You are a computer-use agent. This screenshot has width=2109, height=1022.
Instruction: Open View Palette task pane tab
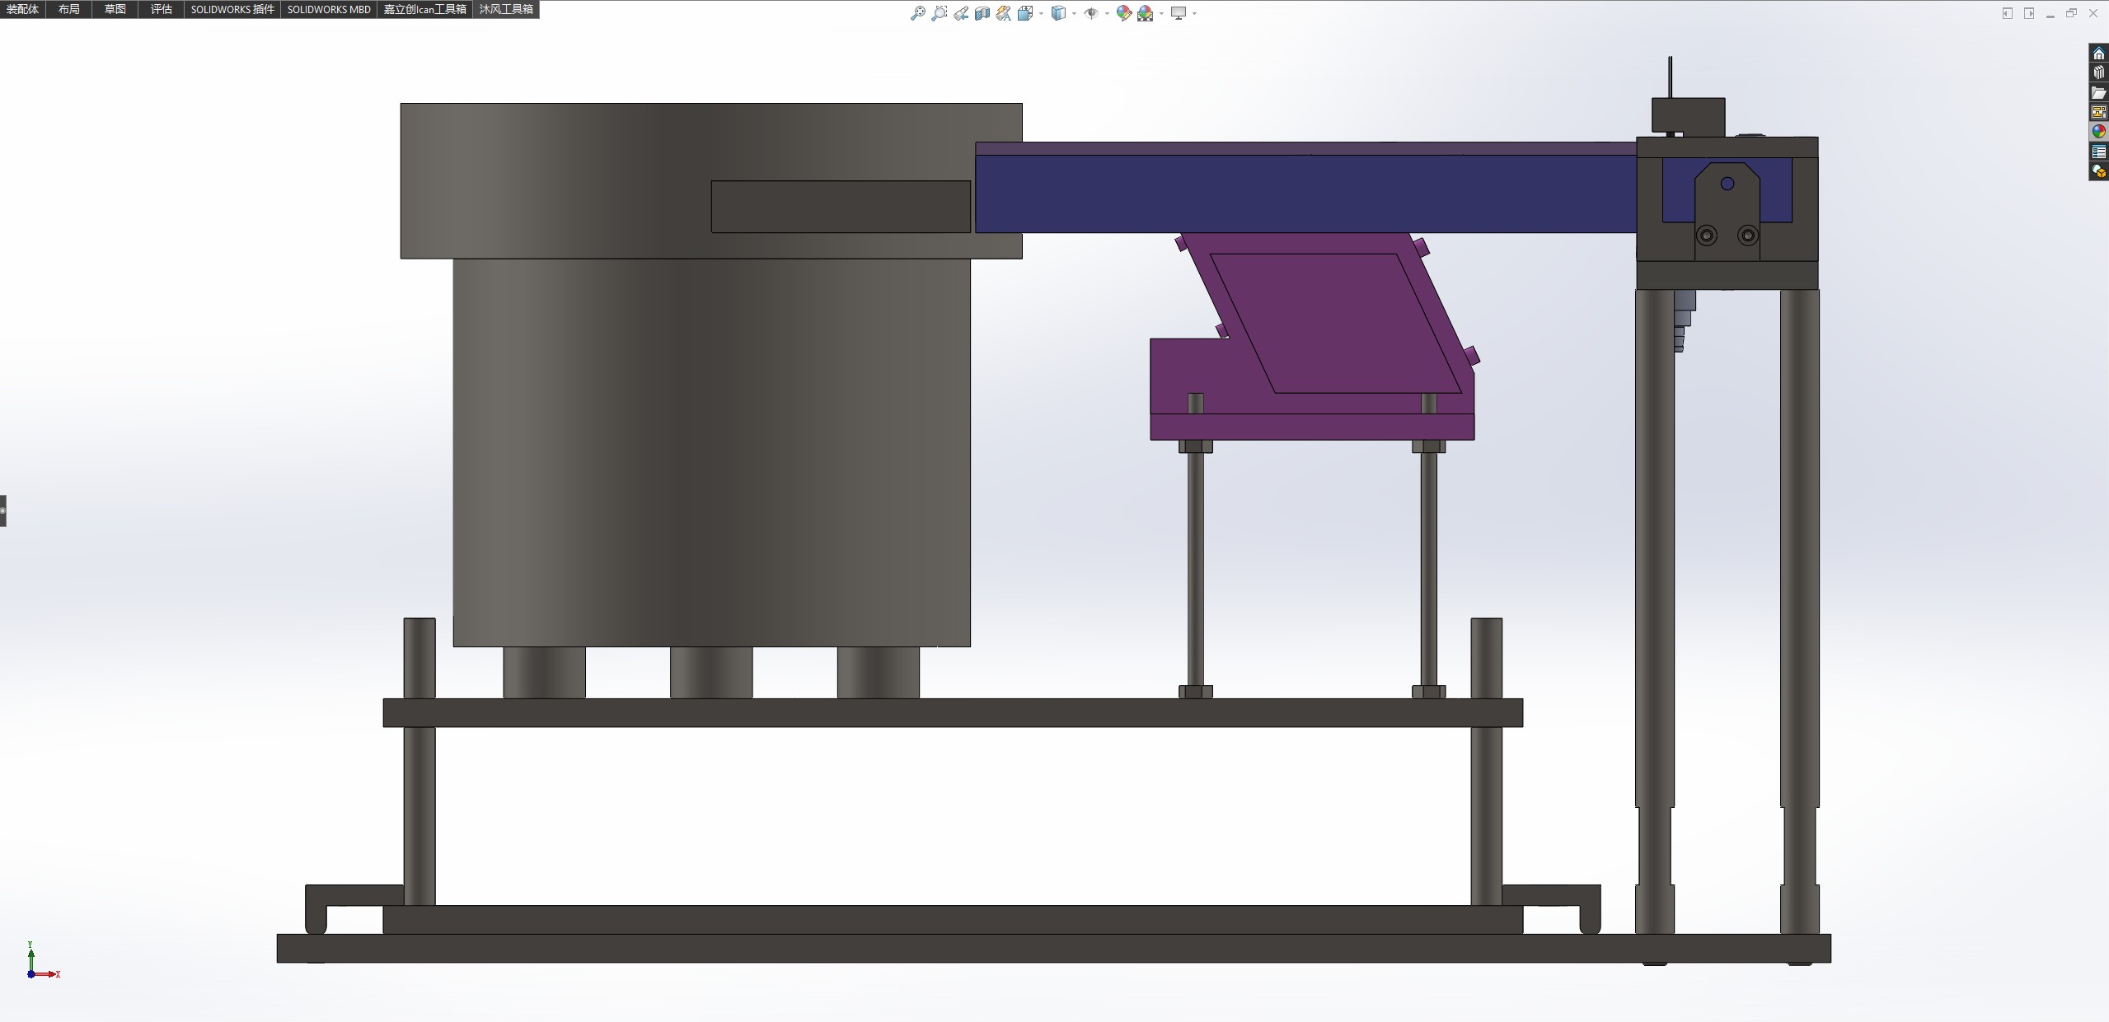[x=2098, y=112]
